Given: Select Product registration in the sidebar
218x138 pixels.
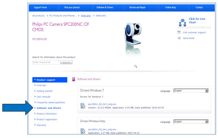Looking at the screenshot, I should [47, 119].
